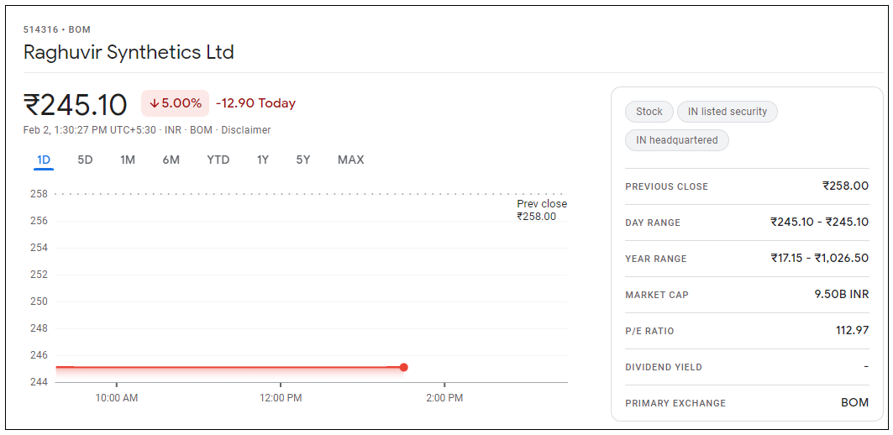Click the 10:00 AM axis label

click(x=116, y=398)
